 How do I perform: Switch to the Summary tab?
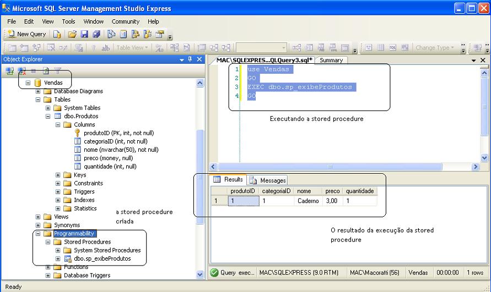pyautogui.click(x=331, y=60)
